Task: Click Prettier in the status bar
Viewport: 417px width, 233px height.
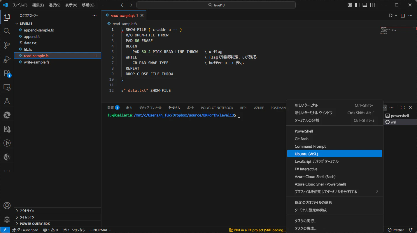Action: pos(396,230)
